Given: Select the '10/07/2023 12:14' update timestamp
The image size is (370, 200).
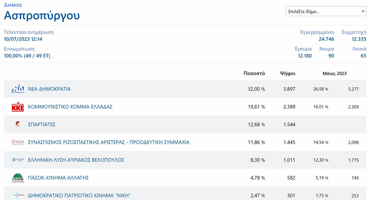Looking at the screenshot, I should [23, 39].
